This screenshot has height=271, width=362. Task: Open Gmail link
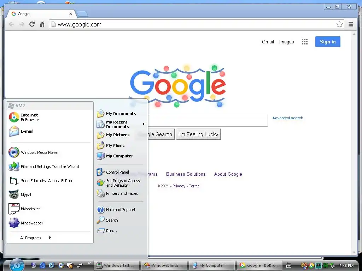(x=268, y=42)
